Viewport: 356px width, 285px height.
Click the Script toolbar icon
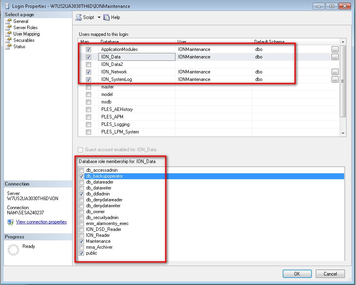[x=78, y=17]
